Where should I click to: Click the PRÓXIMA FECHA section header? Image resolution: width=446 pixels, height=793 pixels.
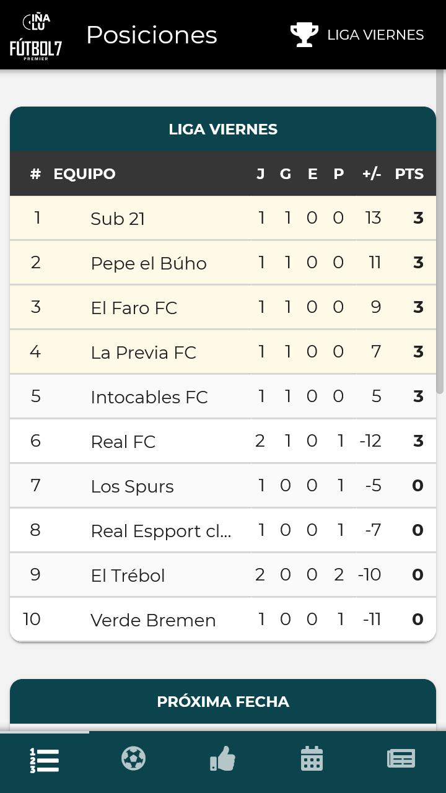click(223, 701)
